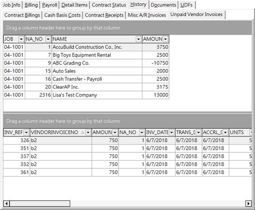Open NAME column filter dropdown
This screenshot has width=255, height=210.
click(138, 39)
